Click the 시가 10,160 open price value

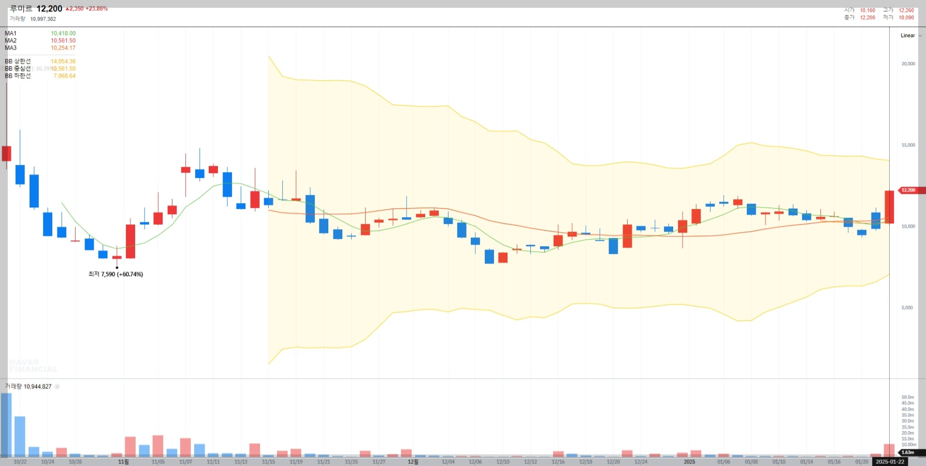867,10
